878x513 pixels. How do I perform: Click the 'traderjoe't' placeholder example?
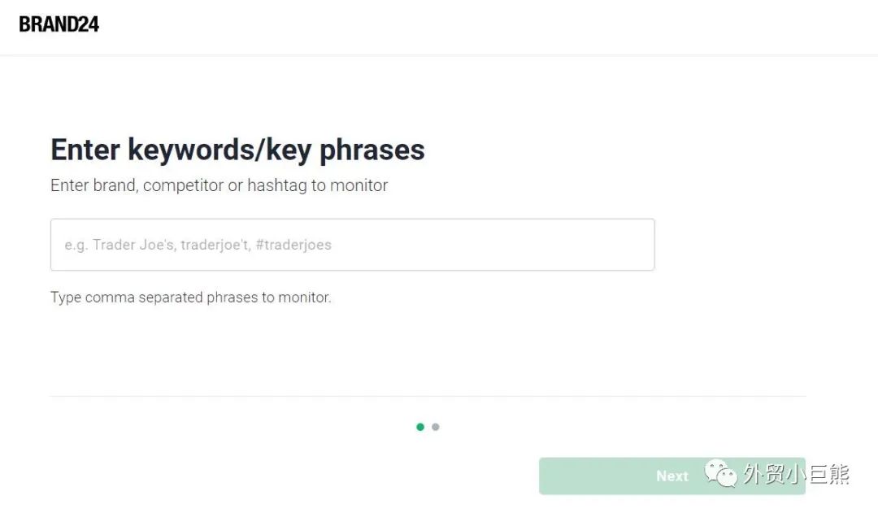tap(215, 245)
